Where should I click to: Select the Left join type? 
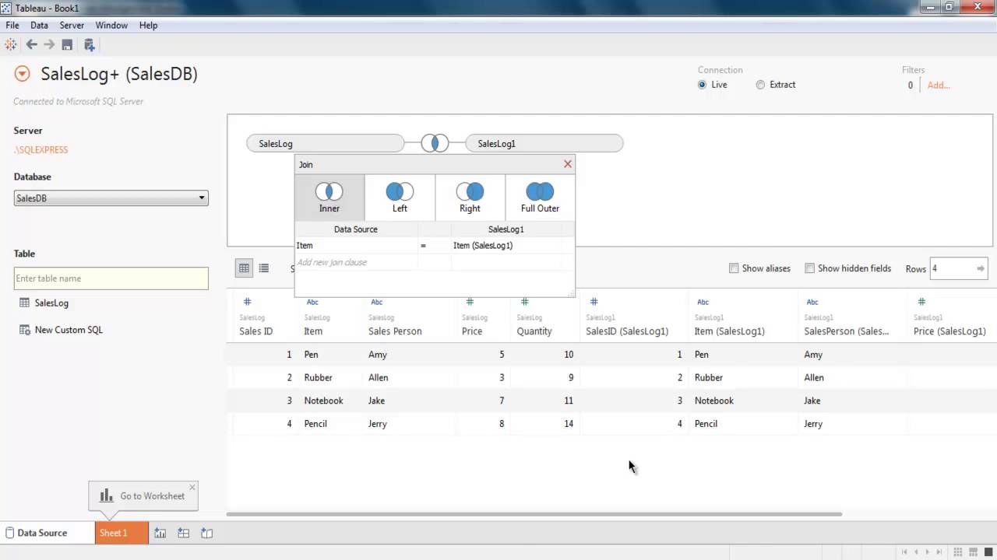pos(400,198)
